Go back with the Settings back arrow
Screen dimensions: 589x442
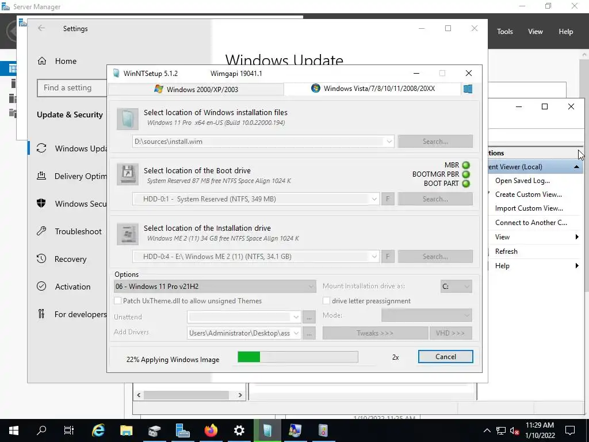point(41,28)
